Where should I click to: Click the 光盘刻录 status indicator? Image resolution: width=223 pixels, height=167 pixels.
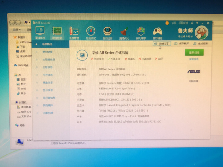click(x=145, y=59)
